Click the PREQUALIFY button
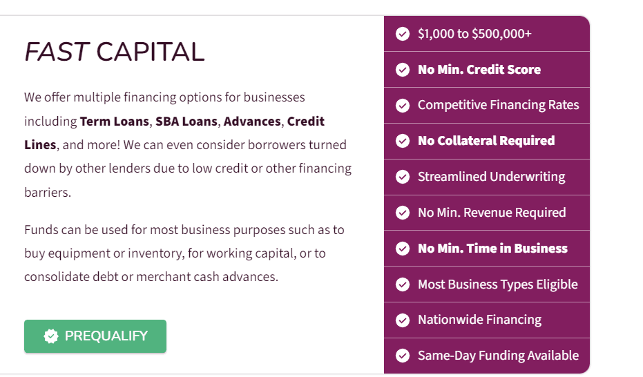Screen dimensions: 643x377 (95, 336)
